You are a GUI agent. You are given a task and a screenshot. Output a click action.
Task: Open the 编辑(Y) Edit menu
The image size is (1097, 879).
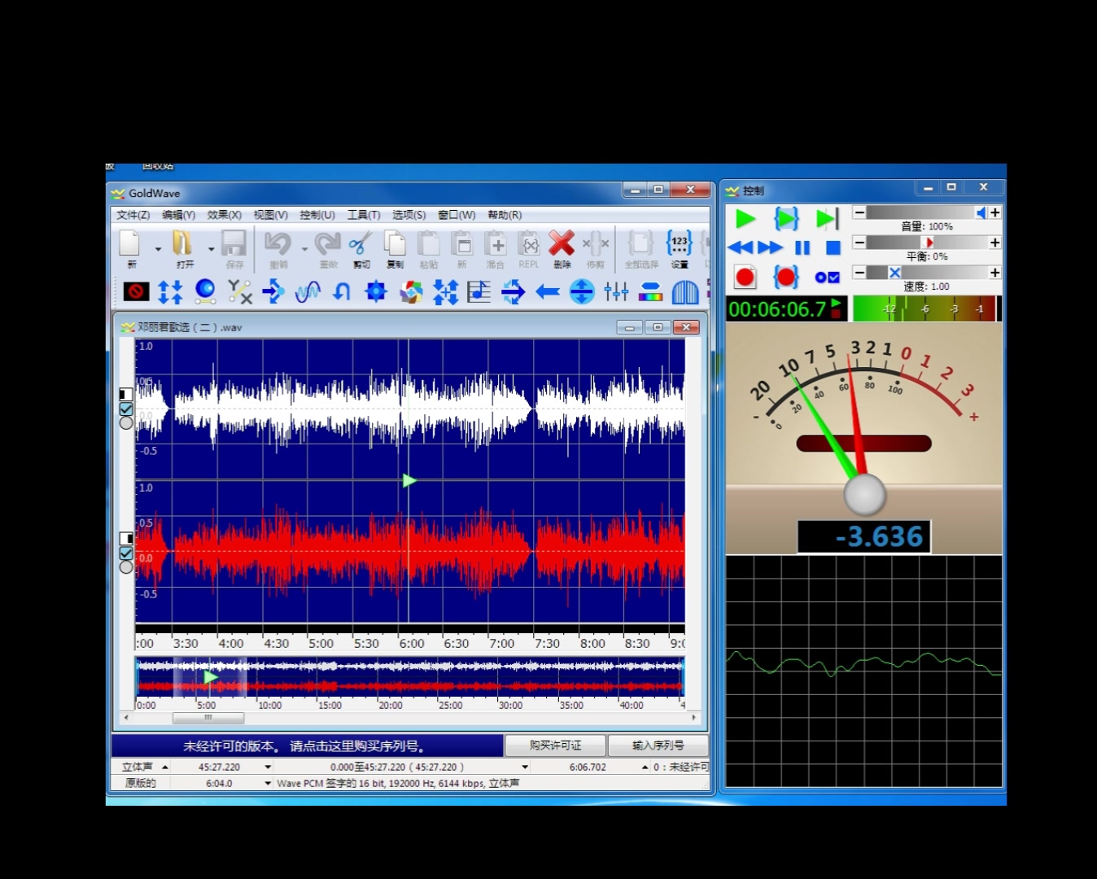tap(178, 215)
